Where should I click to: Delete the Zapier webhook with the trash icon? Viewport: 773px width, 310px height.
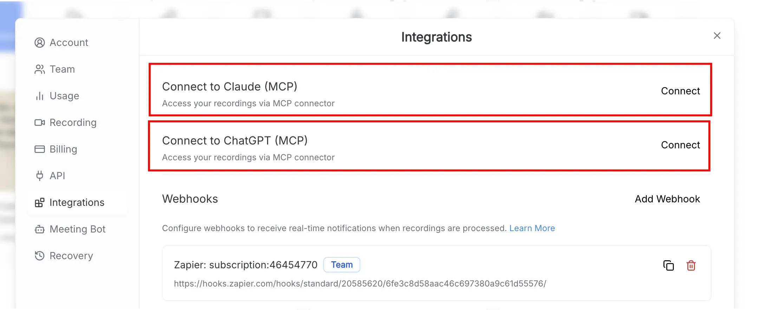[x=691, y=265]
